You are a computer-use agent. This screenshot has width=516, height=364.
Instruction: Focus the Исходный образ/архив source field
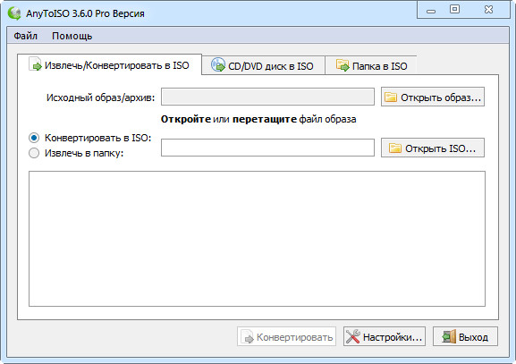267,97
